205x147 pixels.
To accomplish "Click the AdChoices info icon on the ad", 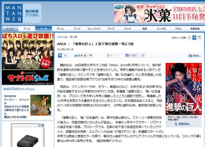I will pos(39,125).
